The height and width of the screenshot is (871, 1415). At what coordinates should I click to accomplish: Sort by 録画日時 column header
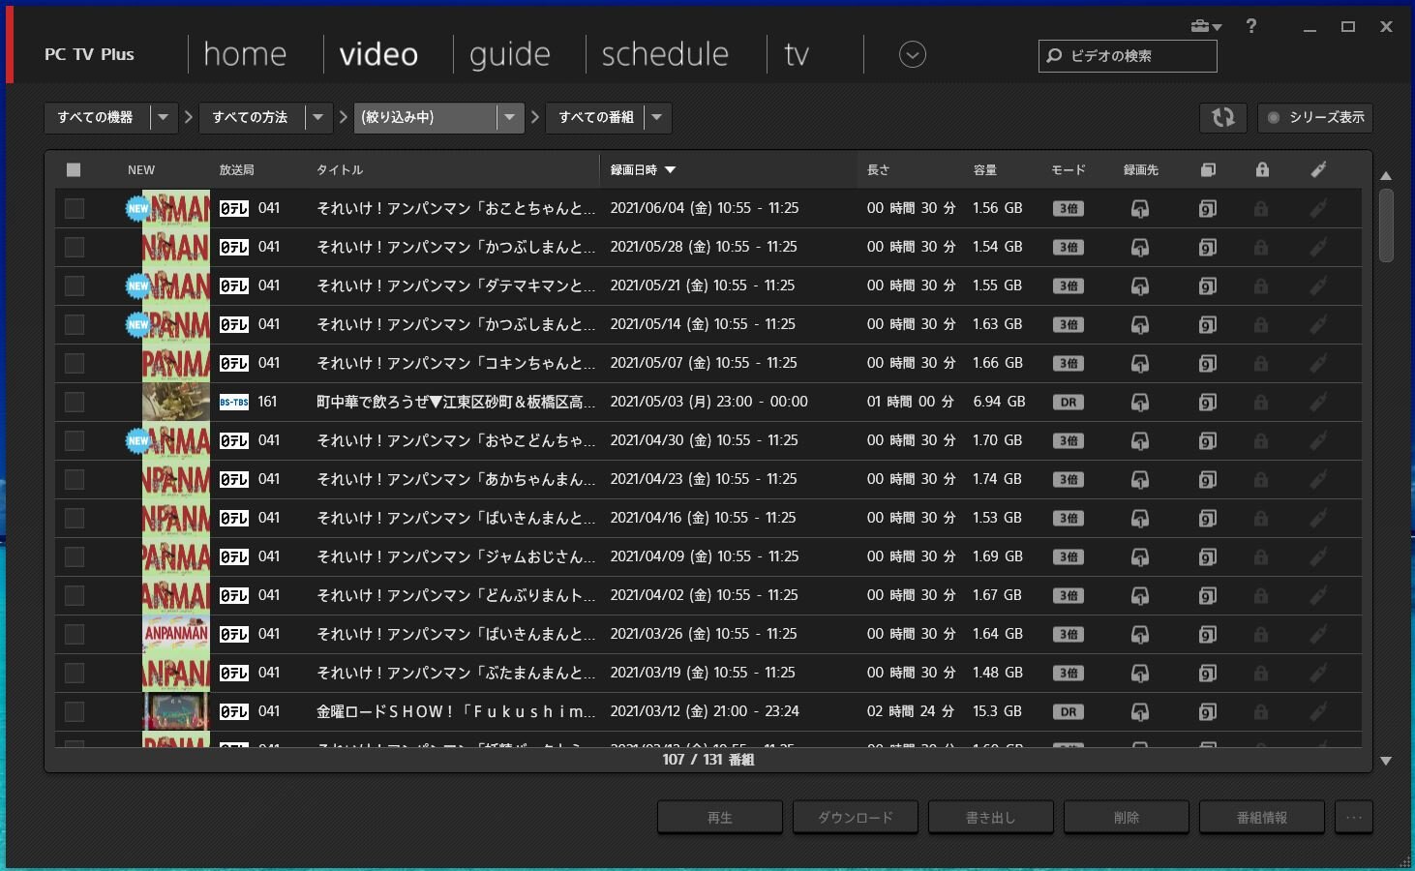(x=642, y=170)
